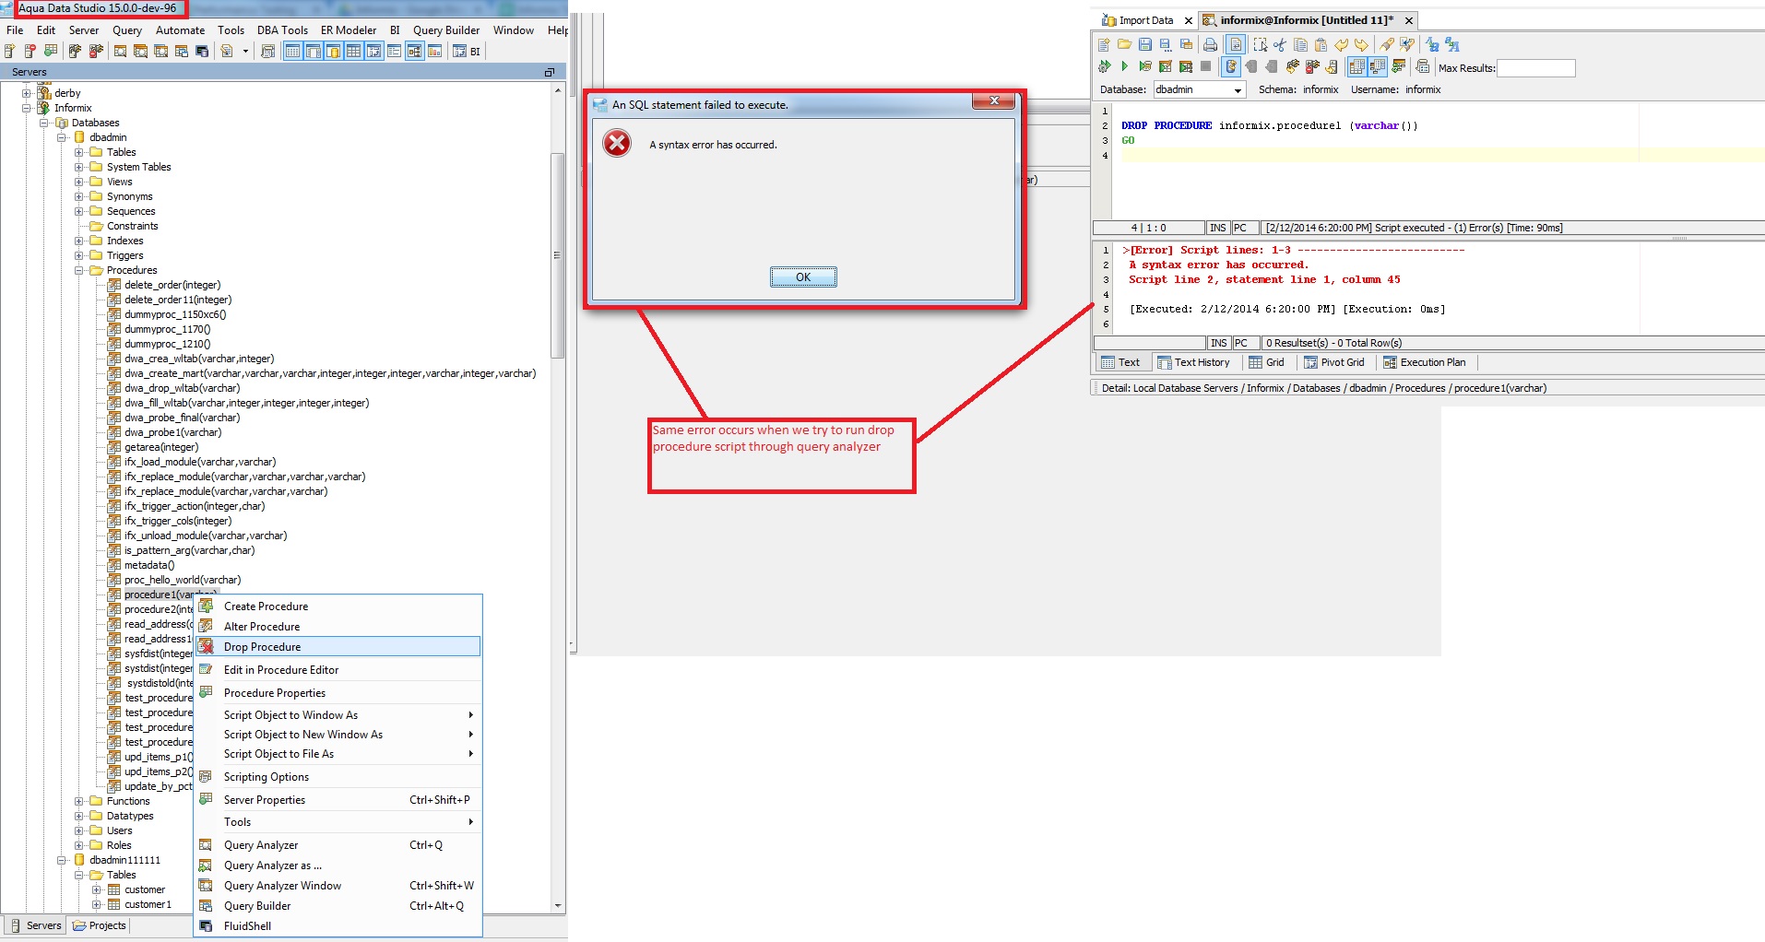Click the green Execute play icon
This screenshot has height=942, width=1765.
1124,66
